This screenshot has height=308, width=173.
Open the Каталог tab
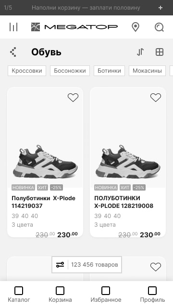(x=19, y=294)
